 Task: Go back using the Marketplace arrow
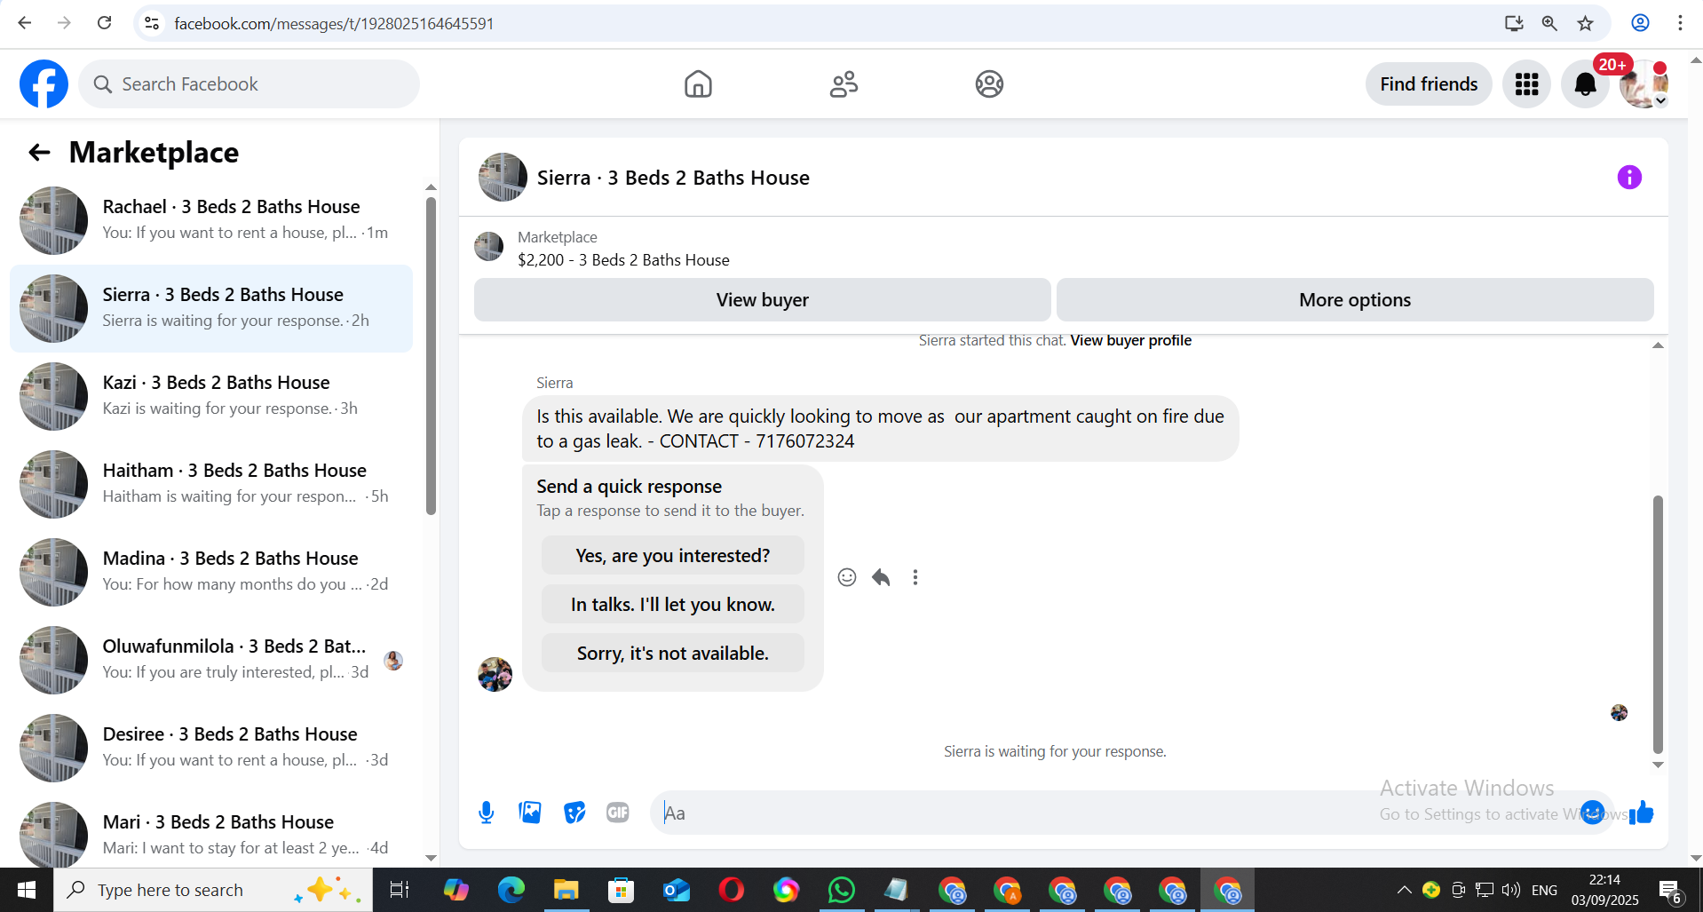39,153
